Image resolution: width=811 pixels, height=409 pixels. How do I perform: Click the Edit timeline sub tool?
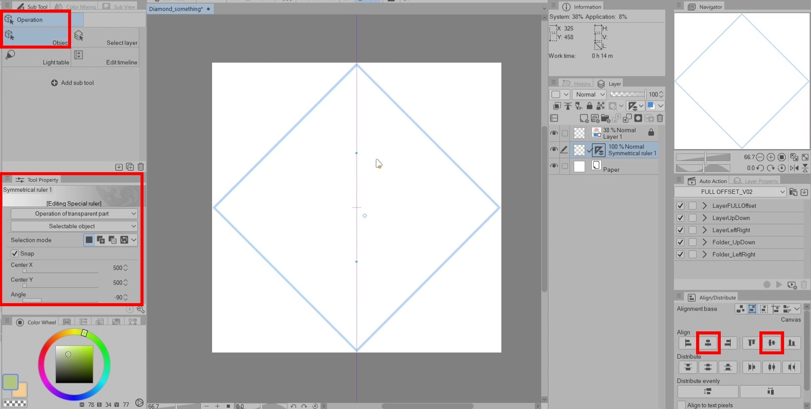pos(105,57)
